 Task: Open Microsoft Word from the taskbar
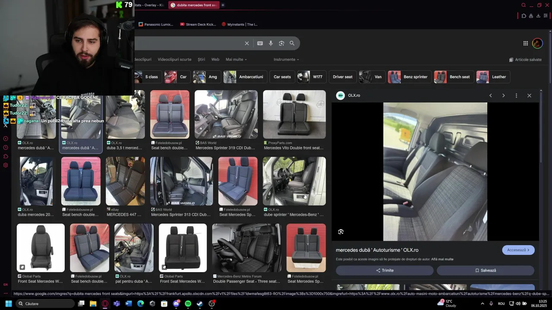coord(129,304)
